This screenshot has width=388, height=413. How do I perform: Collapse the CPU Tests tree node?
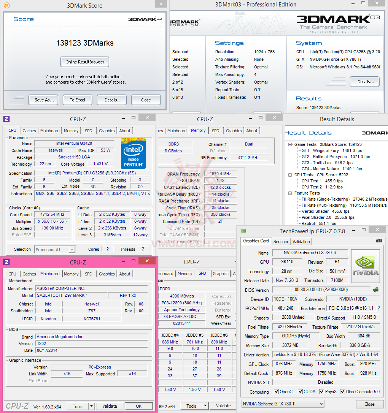point(290,175)
